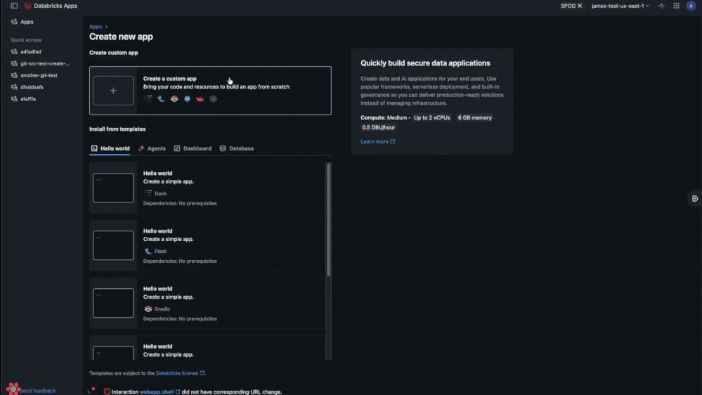Viewport: 702px width, 395px height.
Task: Click the Gradio icon in custom app card
Action: [174, 98]
